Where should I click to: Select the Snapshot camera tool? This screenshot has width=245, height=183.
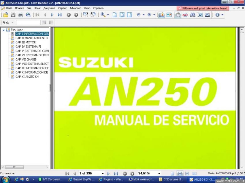(x=208, y=15)
